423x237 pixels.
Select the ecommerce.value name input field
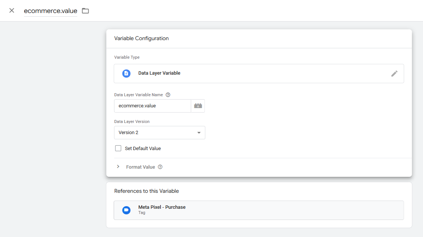coord(152,106)
